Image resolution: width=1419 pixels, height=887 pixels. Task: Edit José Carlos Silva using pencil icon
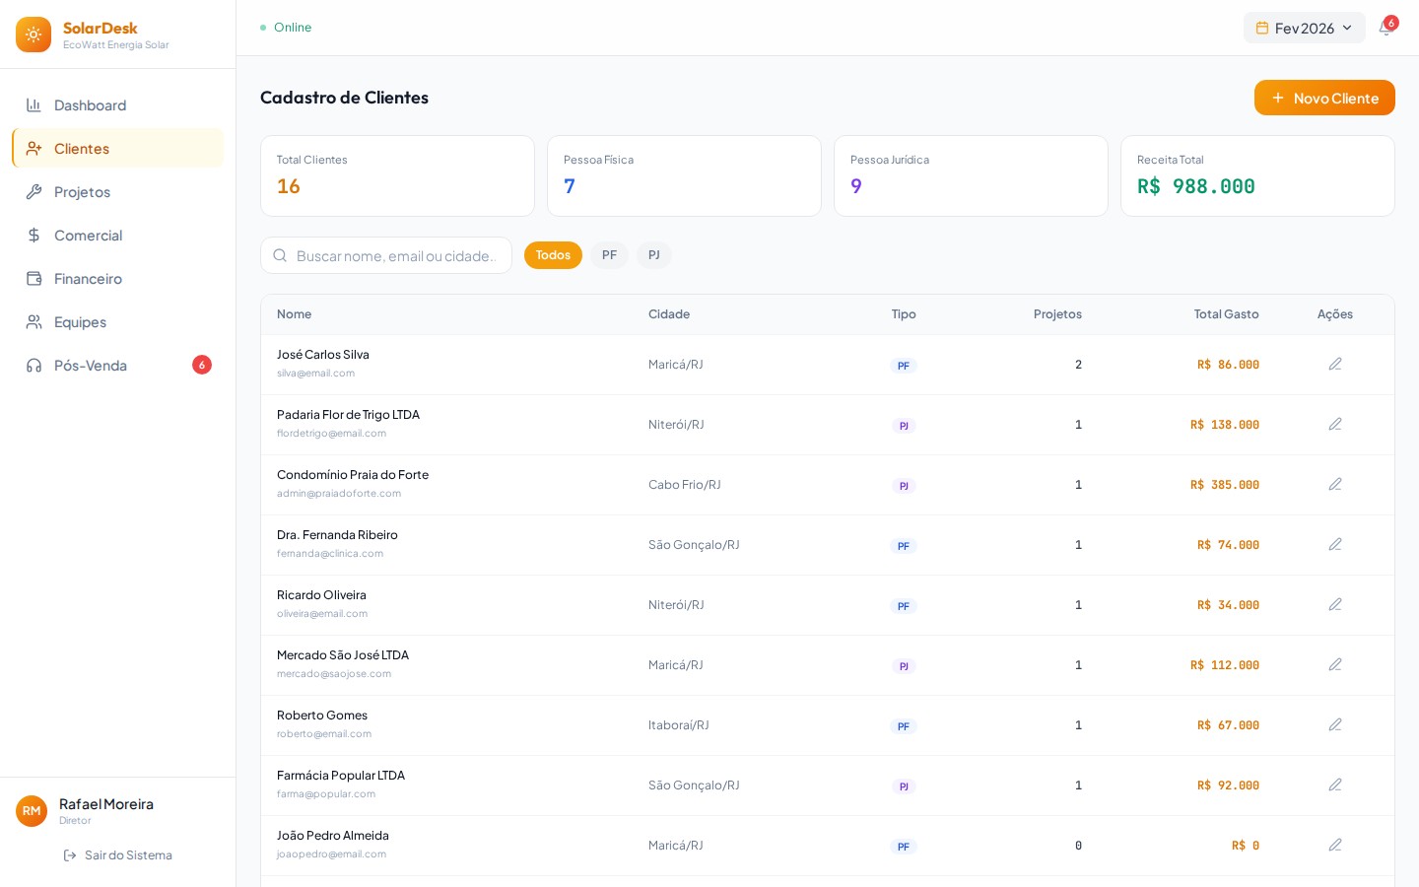pos(1334,365)
